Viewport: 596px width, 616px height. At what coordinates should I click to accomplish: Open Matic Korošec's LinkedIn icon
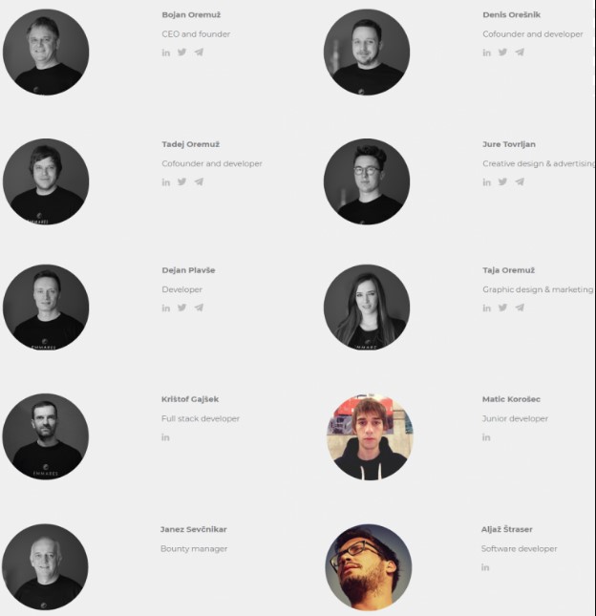(486, 437)
